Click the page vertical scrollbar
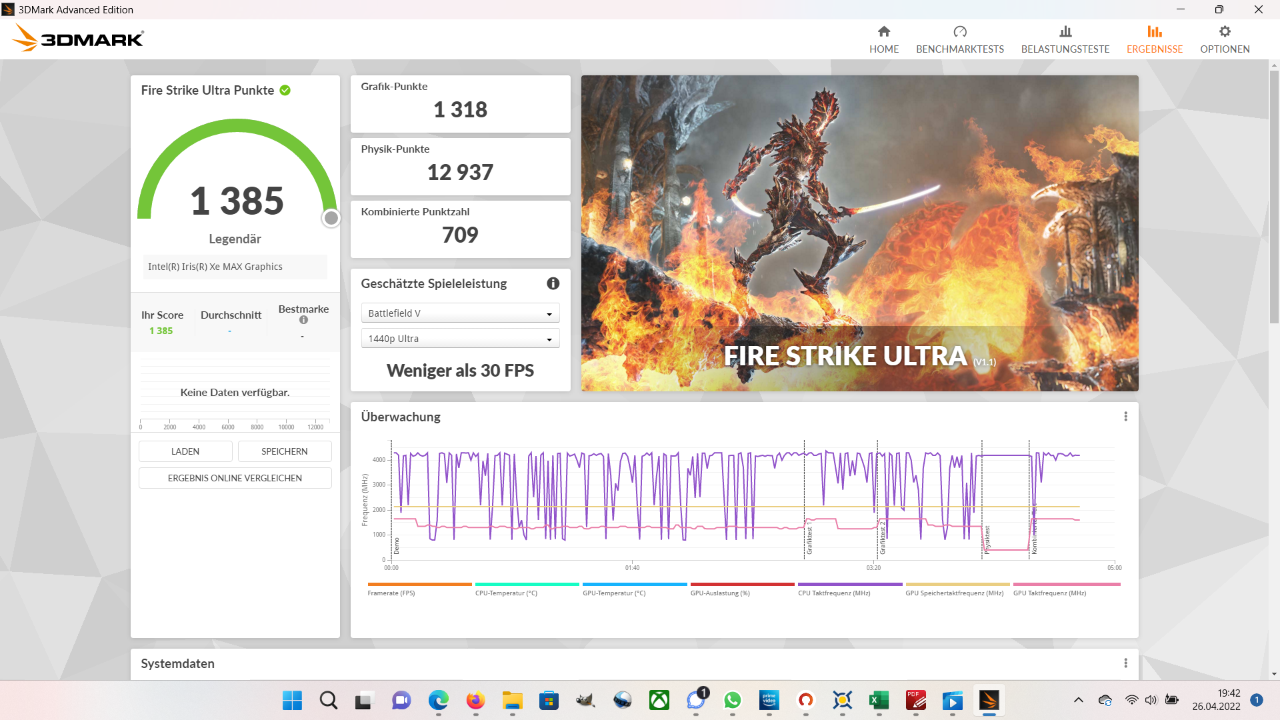Screen dimensions: 1280x720 [1274, 197]
